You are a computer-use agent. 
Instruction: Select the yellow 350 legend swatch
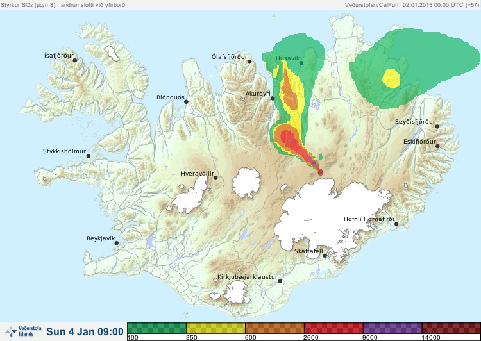(x=215, y=328)
